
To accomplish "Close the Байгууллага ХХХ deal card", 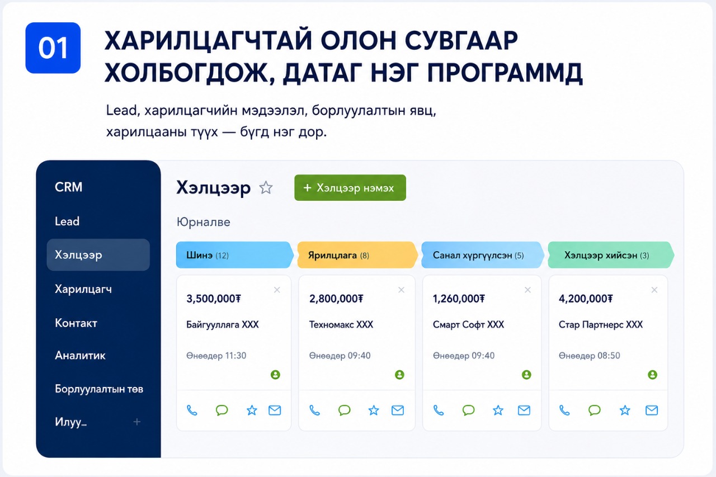I will (277, 290).
